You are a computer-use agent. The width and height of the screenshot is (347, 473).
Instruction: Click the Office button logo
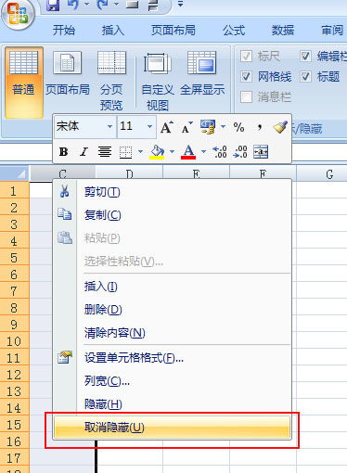click(17, 14)
